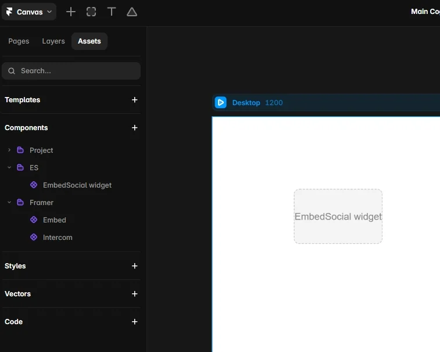Click the EmbedSocial widget component icon
Screen dimensions: 440x352
click(x=34, y=185)
